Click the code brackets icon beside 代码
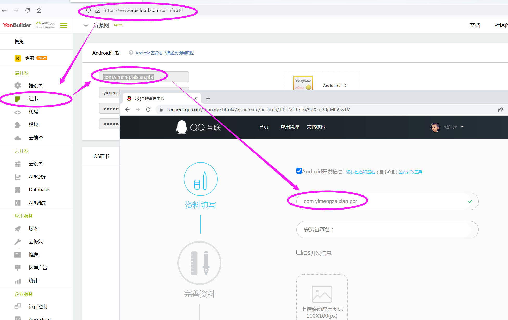Screen dimensions: 508x320 17,112
